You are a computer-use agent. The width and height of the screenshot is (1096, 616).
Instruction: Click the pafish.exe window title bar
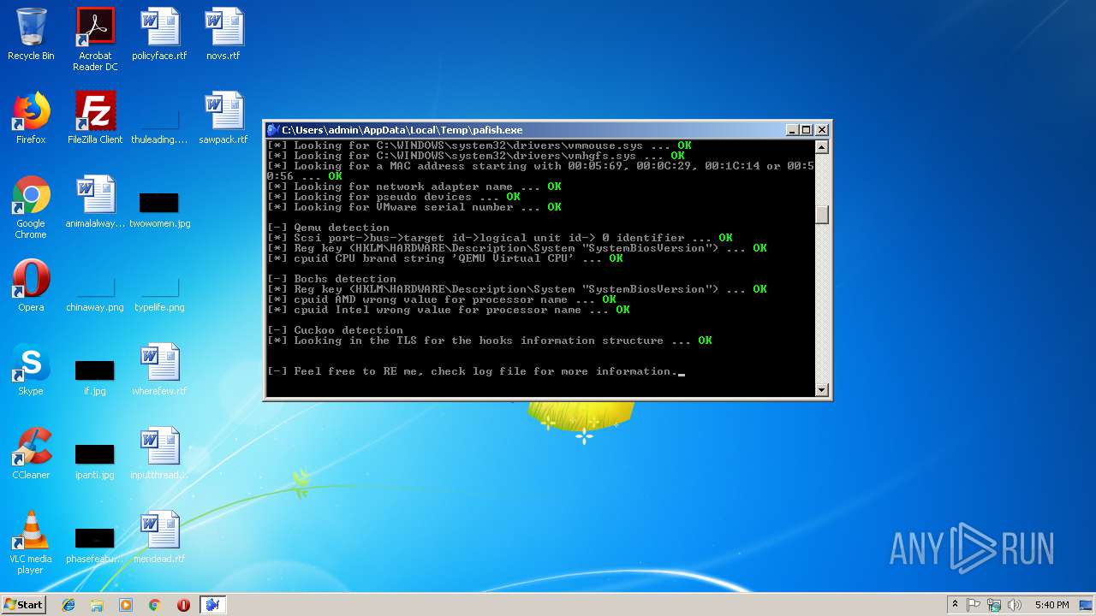548,130
